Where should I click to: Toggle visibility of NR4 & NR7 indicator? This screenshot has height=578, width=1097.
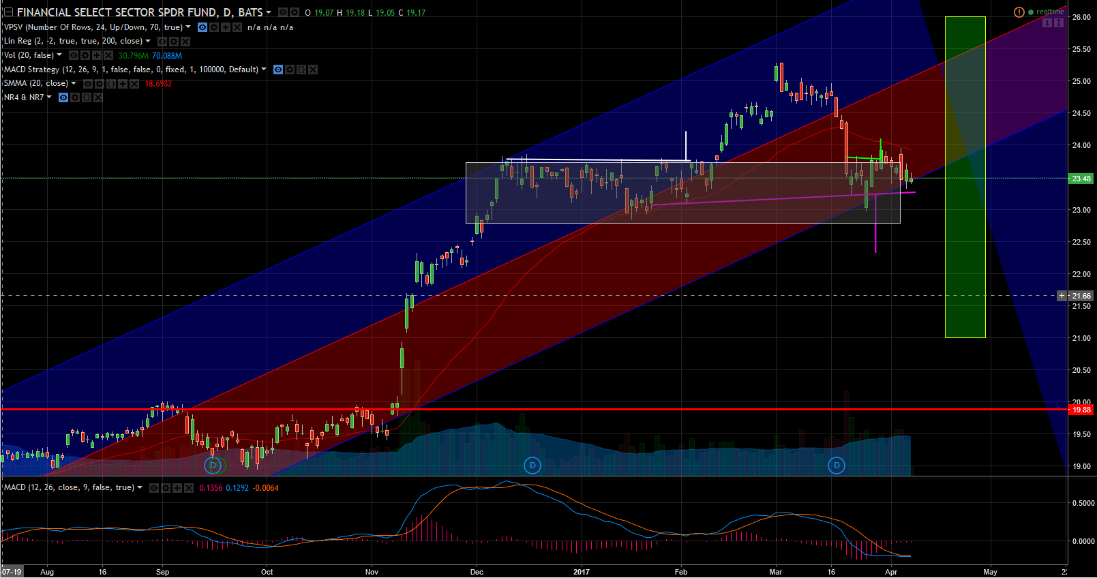63,97
